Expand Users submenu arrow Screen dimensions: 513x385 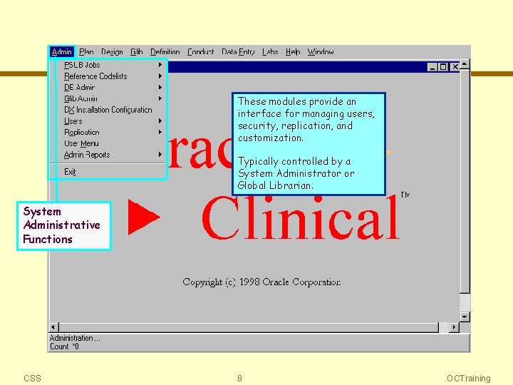coord(160,120)
